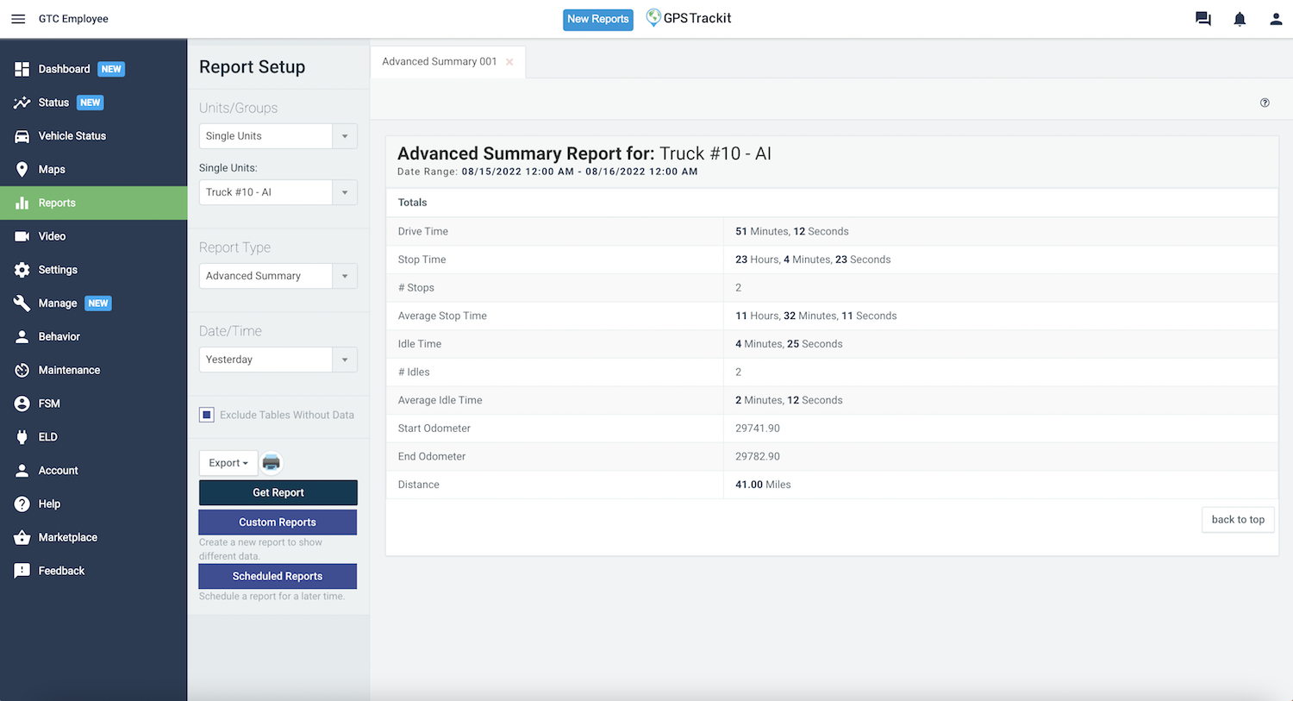Open the Export dropdown menu

228,463
